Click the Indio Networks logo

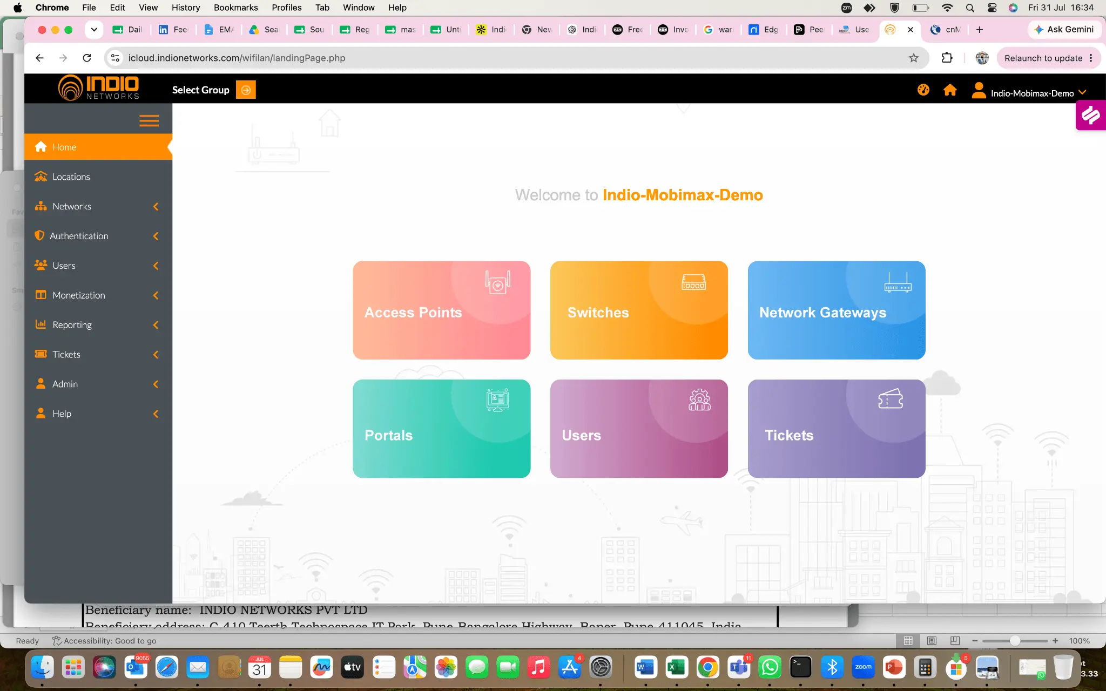(x=98, y=88)
